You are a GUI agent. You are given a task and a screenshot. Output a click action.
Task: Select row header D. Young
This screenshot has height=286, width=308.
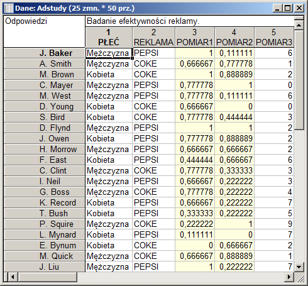[x=44, y=107]
